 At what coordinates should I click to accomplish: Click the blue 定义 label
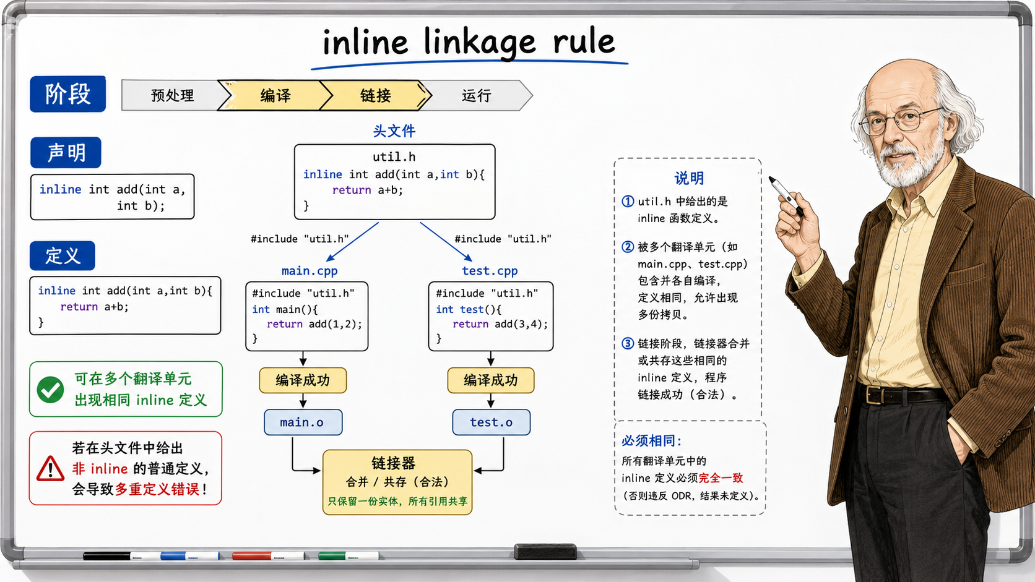[x=63, y=255]
